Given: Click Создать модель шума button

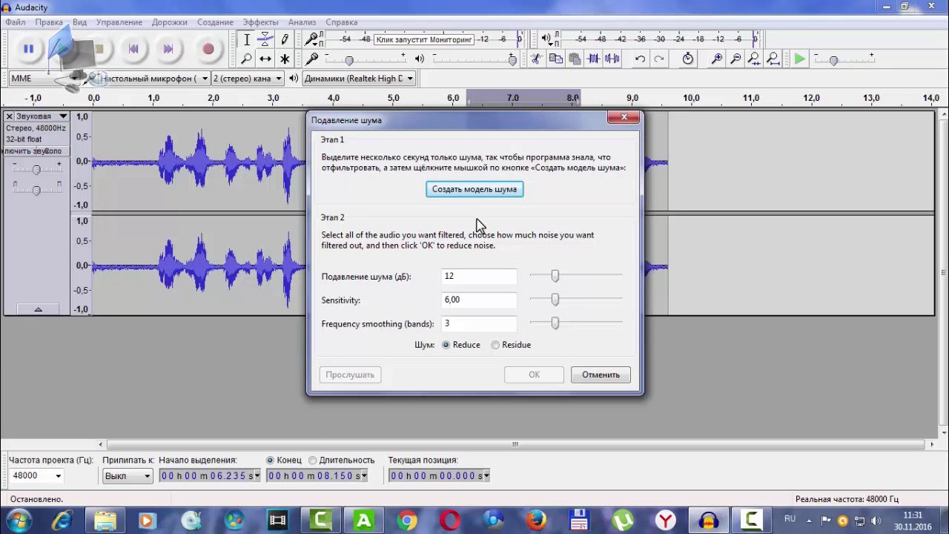Looking at the screenshot, I should [474, 189].
